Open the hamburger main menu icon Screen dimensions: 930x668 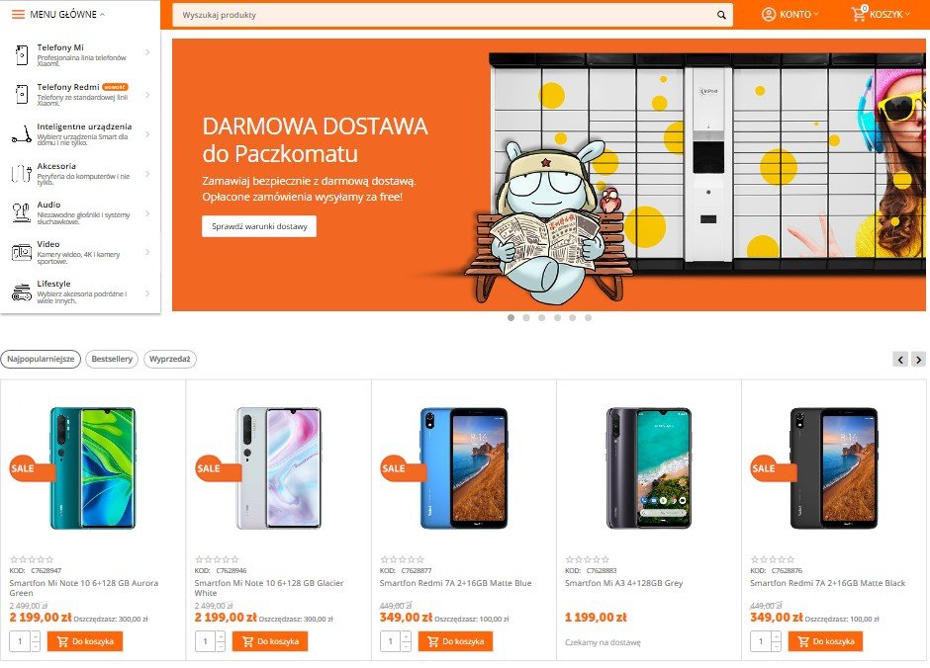pos(19,14)
